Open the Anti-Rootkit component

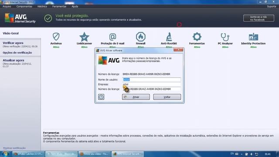169,38
